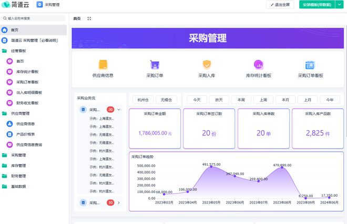Open the 供应商信息查询 sidebar icon
This screenshot has height=224, width=347.
pos(9,145)
